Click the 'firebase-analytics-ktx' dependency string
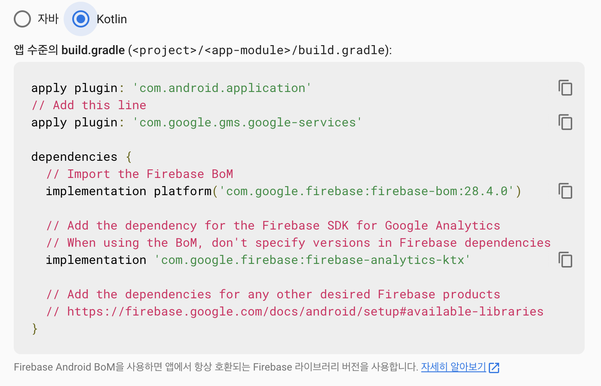Viewport: 601px width, 386px height. pyautogui.click(x=313, y=260)
